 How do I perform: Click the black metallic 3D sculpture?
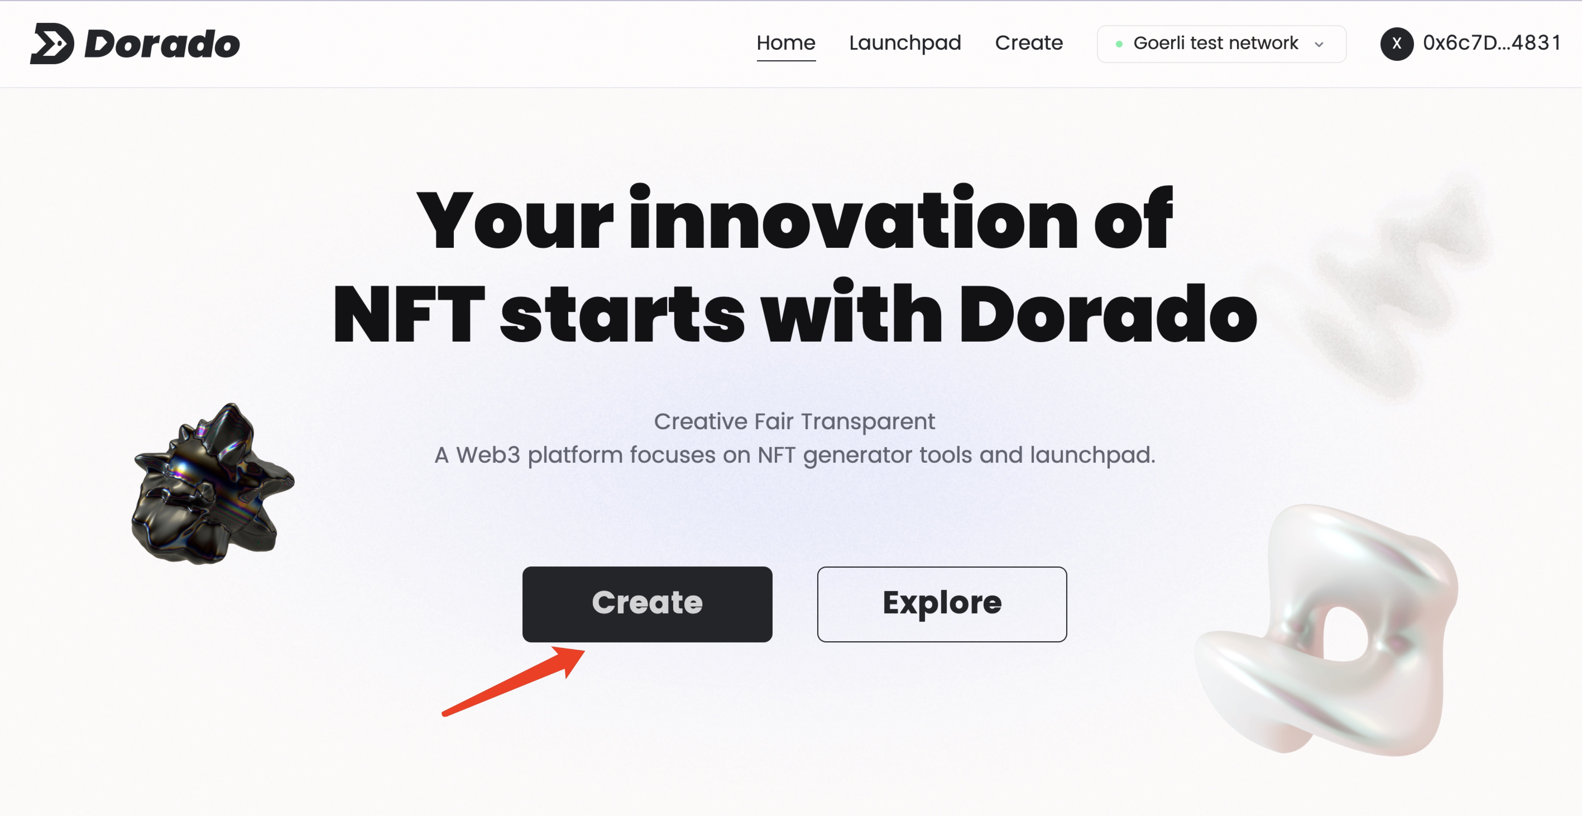(x=213, y=484)
